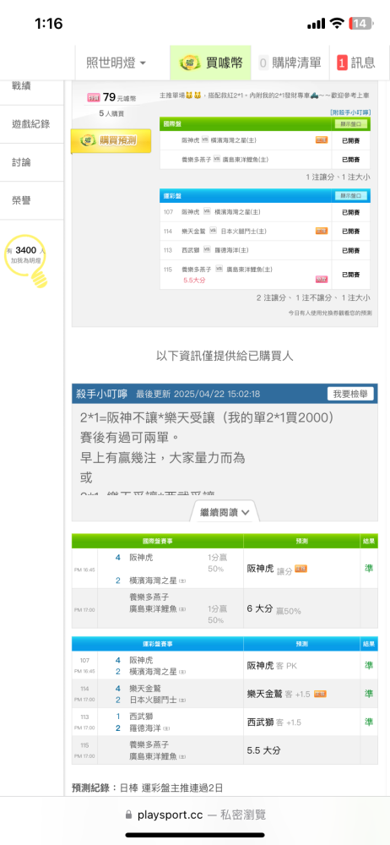Click the green 準 result for 西武獅 row
This screenshot has width=390, height=845.
tap(368, 722)
